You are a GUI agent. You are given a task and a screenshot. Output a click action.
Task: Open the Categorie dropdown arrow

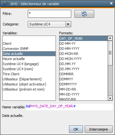coord(68,24)
